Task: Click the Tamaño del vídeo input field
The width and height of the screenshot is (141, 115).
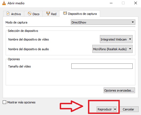Action: click(x=102, y=66)
